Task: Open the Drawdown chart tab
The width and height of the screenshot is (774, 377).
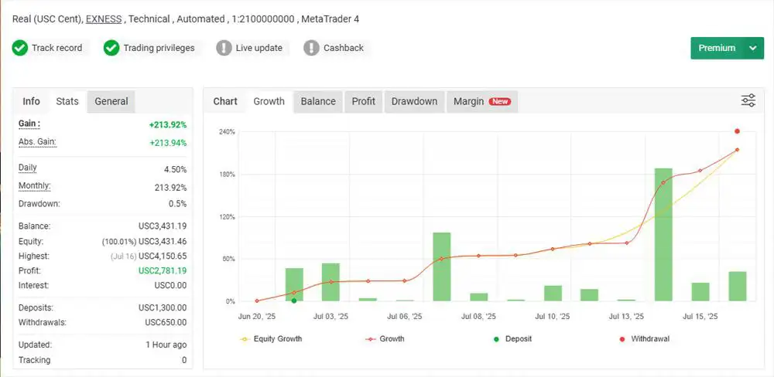Action: click(414, 101)
